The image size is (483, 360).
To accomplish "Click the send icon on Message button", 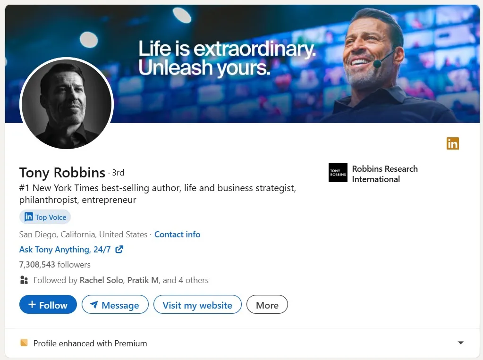I will pyautogui.click(x=94, y=304).
